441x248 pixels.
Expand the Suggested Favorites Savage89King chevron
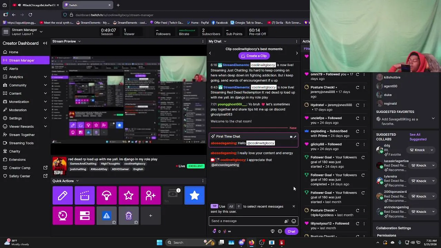pos(433,118)
